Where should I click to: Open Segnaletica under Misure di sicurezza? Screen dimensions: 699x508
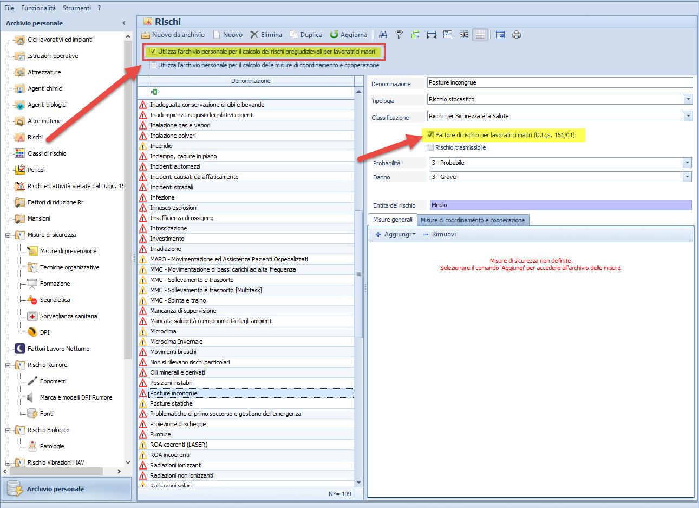pos(55,300)
